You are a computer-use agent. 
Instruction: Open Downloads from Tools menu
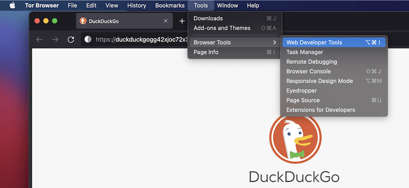(208, 18)
